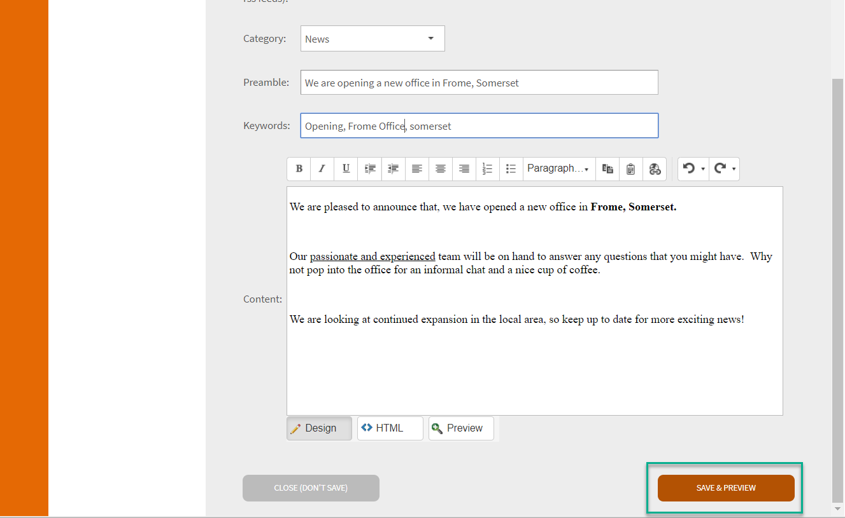This screenshot has width=845, height=518.
Task: Click the paragraph about continued expansion
Action: point(516,320)
